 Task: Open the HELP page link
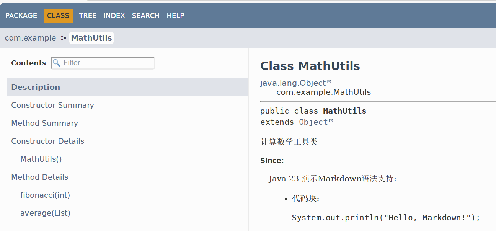click(x=175, y=16)
